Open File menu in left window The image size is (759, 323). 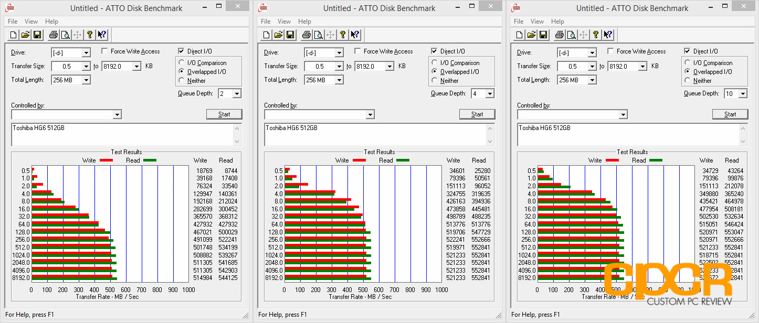[13, 21]
